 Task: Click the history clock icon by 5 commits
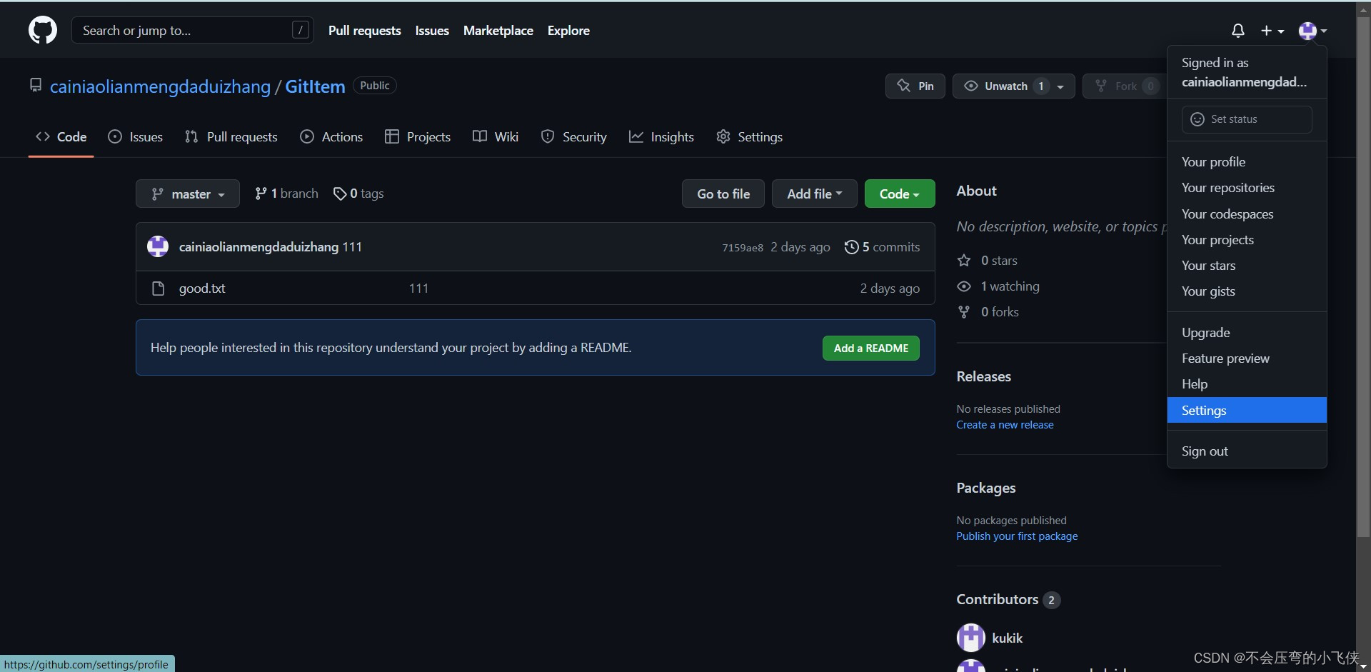click(x=851, y=247)
